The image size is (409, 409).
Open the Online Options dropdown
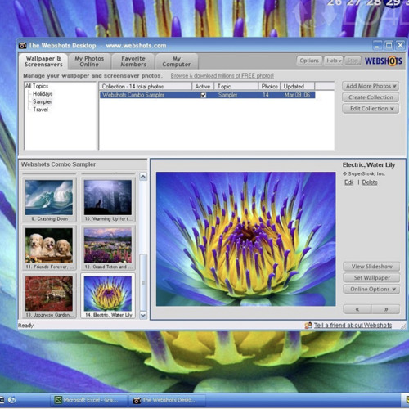371,289
